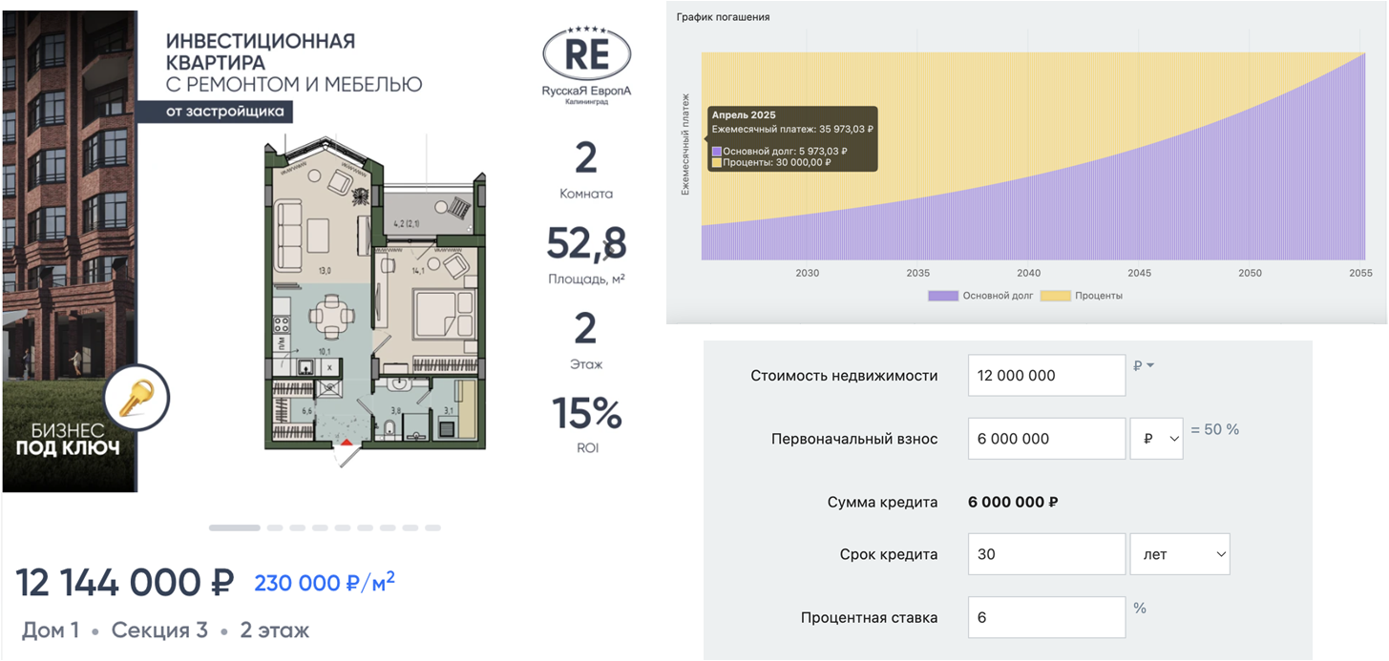Click the 52,8 area value

pos(586,244)
